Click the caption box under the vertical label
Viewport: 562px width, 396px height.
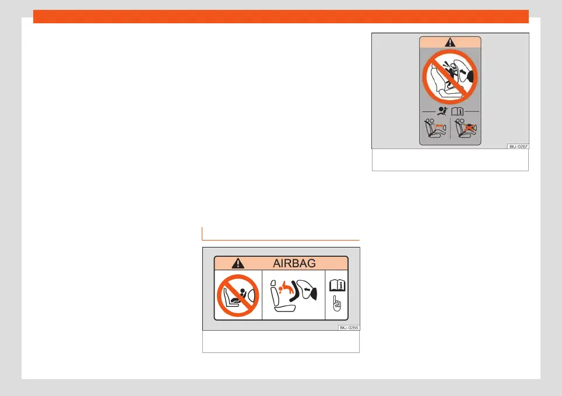(x=450, y=160)
